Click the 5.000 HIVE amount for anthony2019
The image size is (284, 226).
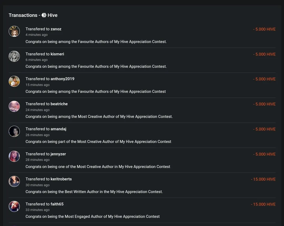coord(264,79)
